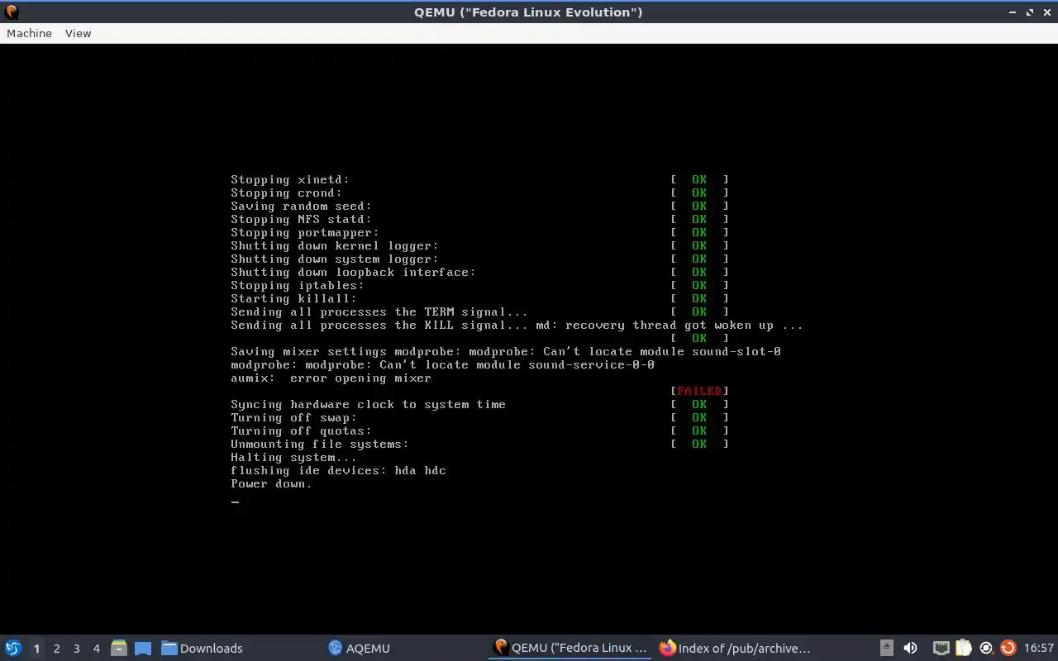1058x661 pixels.
Task: Open the volume control in the tray
Action: click(910, 648)
